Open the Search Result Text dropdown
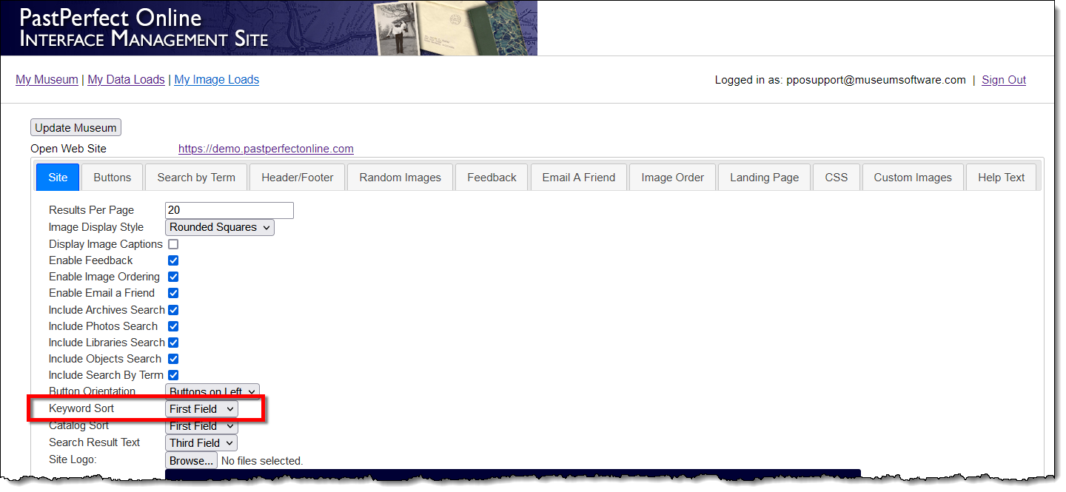The height and width of the screenshot is (492, 1066). pyautogui.click(x=201, y=443)
